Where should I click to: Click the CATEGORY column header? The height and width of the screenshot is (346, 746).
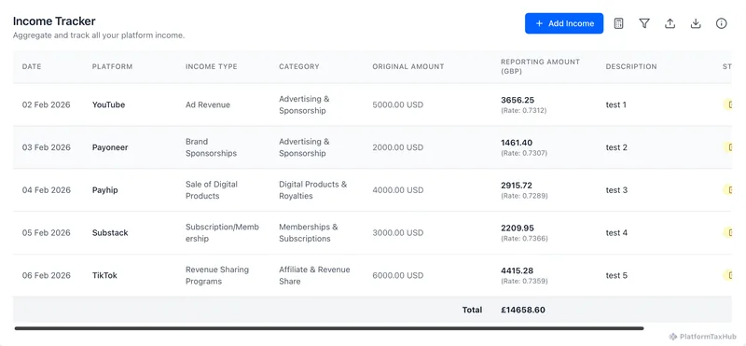pyautogui.click(x=299, y=66)
